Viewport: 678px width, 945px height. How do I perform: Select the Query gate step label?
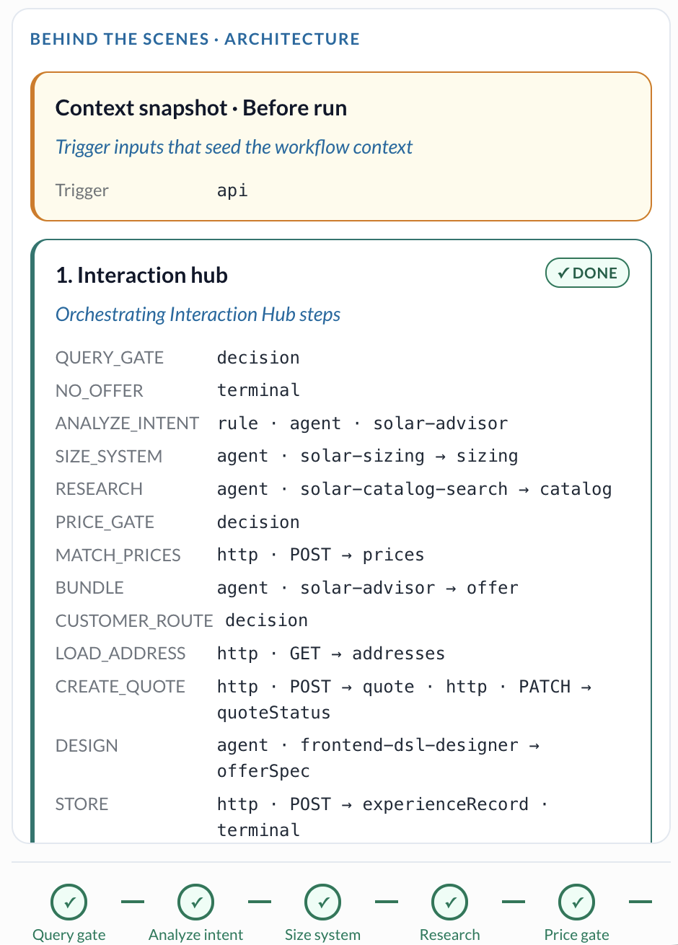point(69,935)
